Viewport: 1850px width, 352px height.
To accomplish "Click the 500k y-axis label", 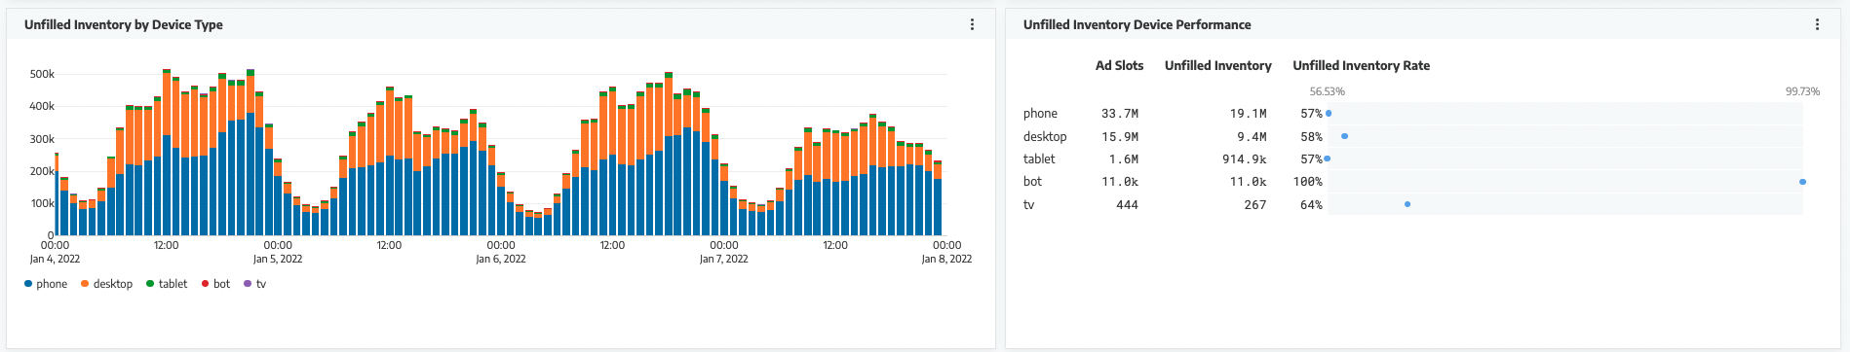I will pos(42,74).
